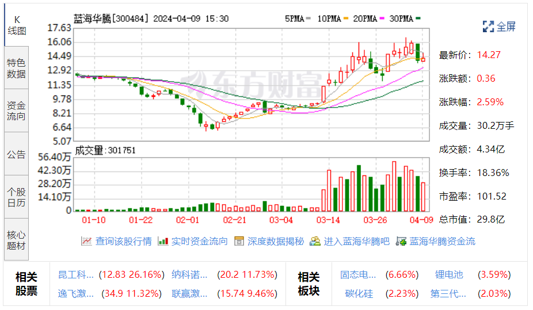Click the (3.59%) sector change text
533x310 pixels.
click(x=494, y=274)
